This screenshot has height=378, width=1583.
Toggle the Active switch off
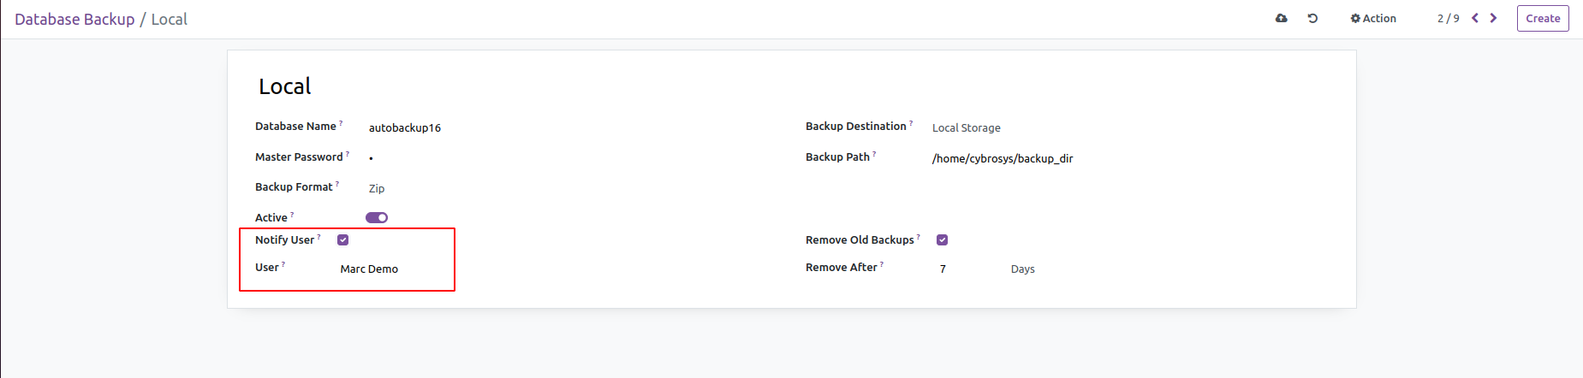[x=377, y=217]
